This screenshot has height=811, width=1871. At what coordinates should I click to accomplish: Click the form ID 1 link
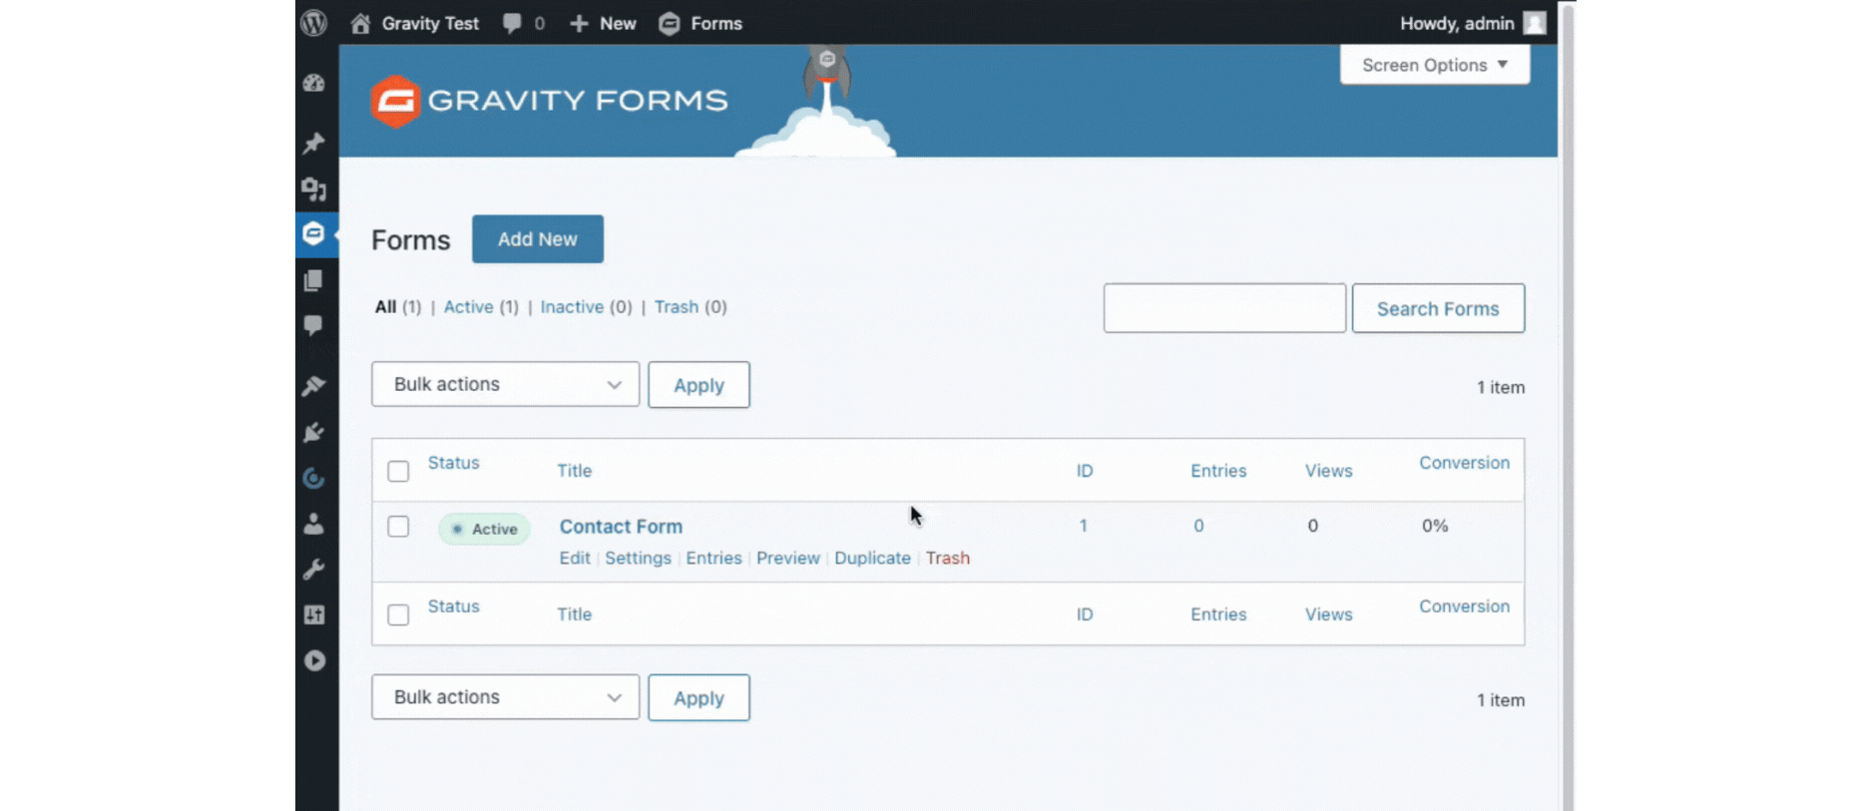[x=1084, y=526]
